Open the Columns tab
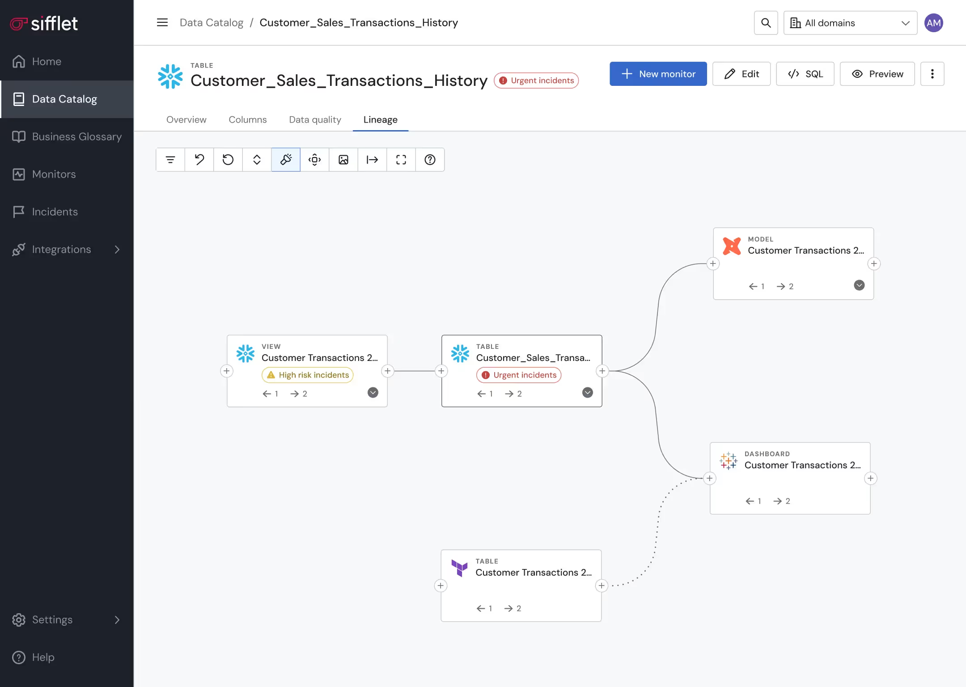 click(x=247, y=119)
